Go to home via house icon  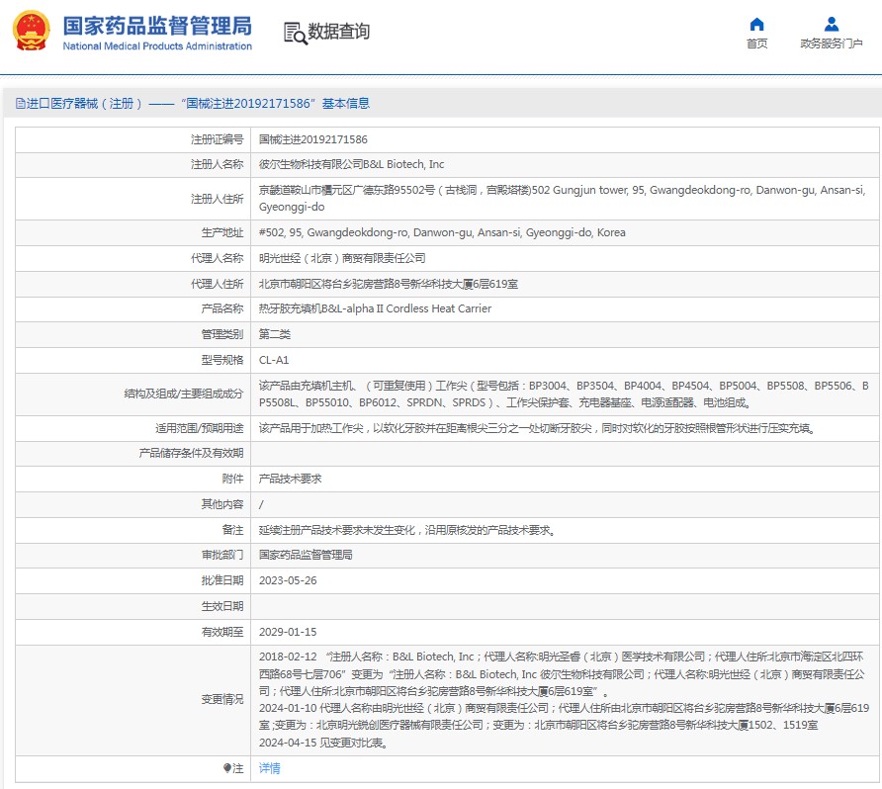coord(756,24)
